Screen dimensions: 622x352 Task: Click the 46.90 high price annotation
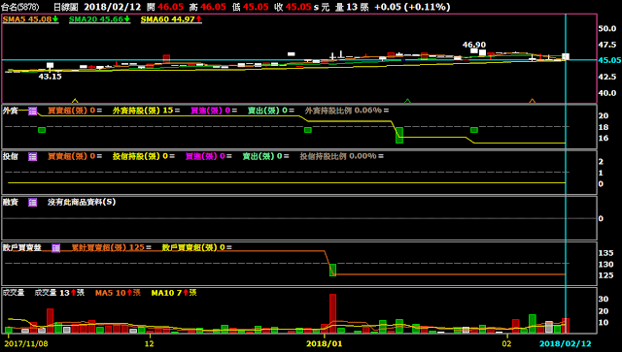click(x=474, y=45)
